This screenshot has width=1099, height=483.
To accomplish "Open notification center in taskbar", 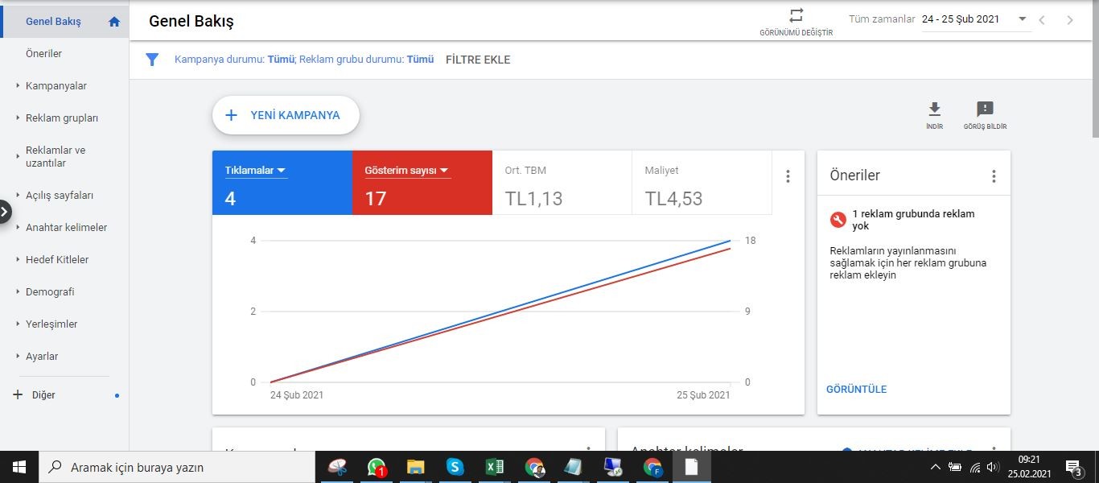I will point(1074,467).
